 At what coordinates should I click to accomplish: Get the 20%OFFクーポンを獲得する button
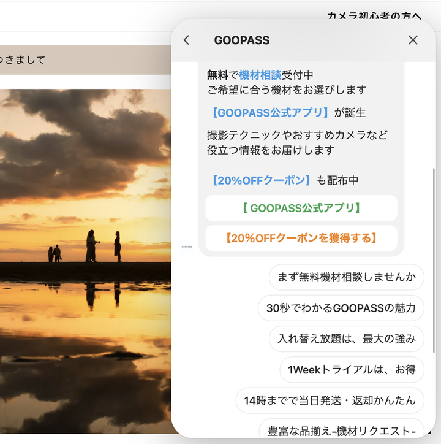(x=301, y=239)
